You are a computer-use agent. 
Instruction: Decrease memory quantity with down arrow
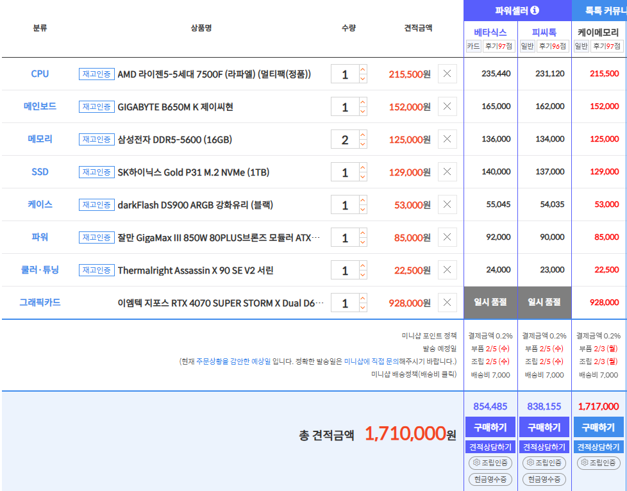[363, 144]
